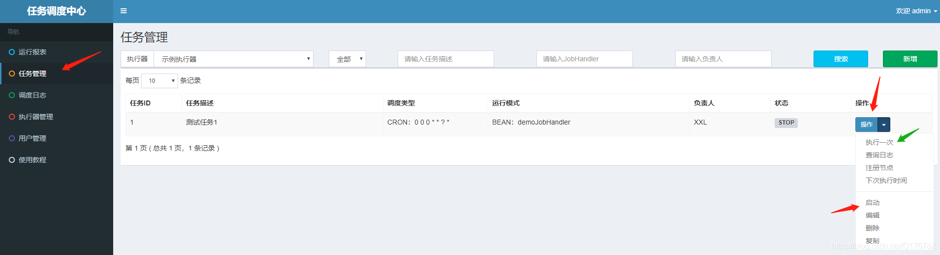Click the 任务调度中心 logo title

57,11
